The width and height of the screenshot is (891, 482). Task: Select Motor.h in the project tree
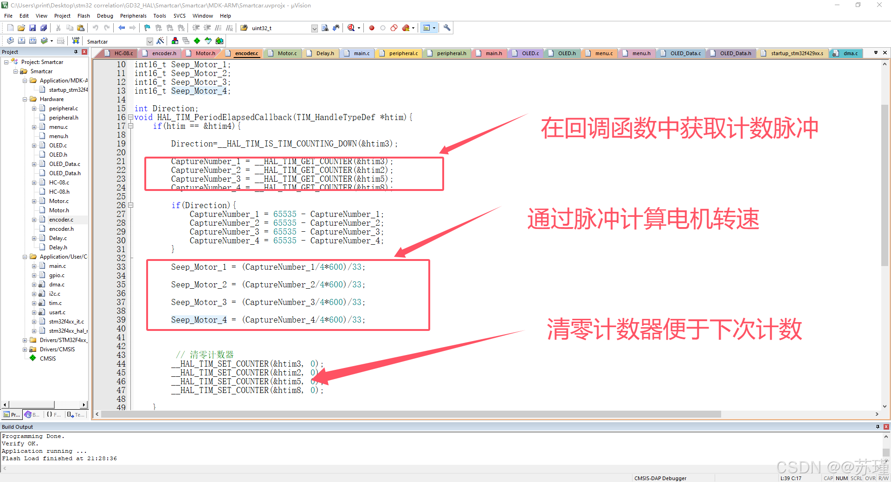click(59, 210)
